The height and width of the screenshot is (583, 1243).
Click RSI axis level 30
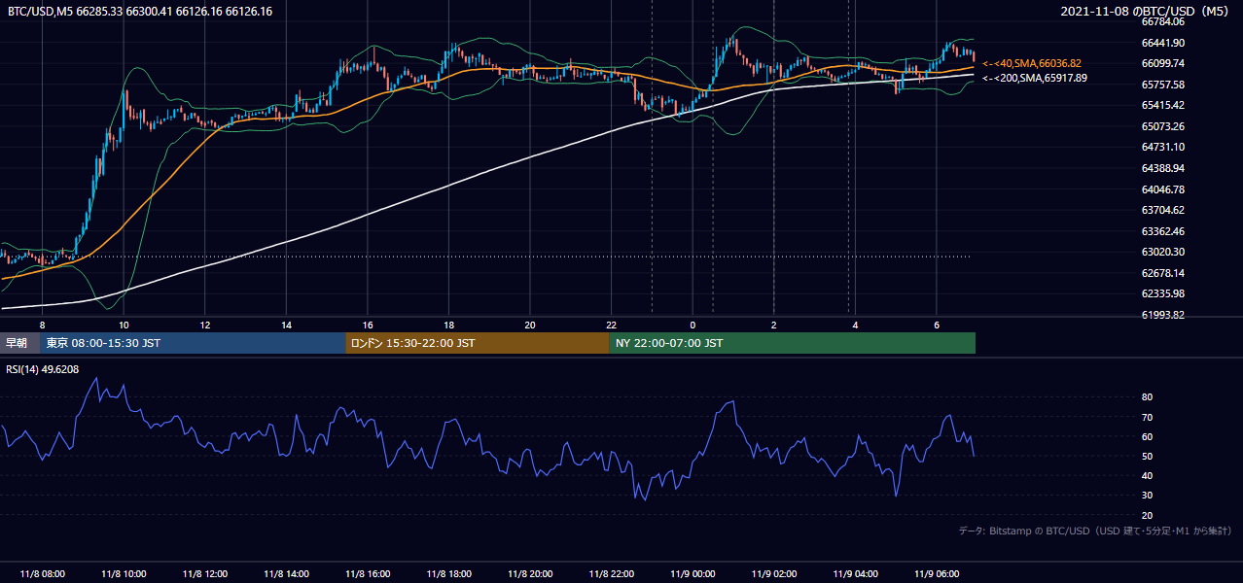(x=1147, y=496)
